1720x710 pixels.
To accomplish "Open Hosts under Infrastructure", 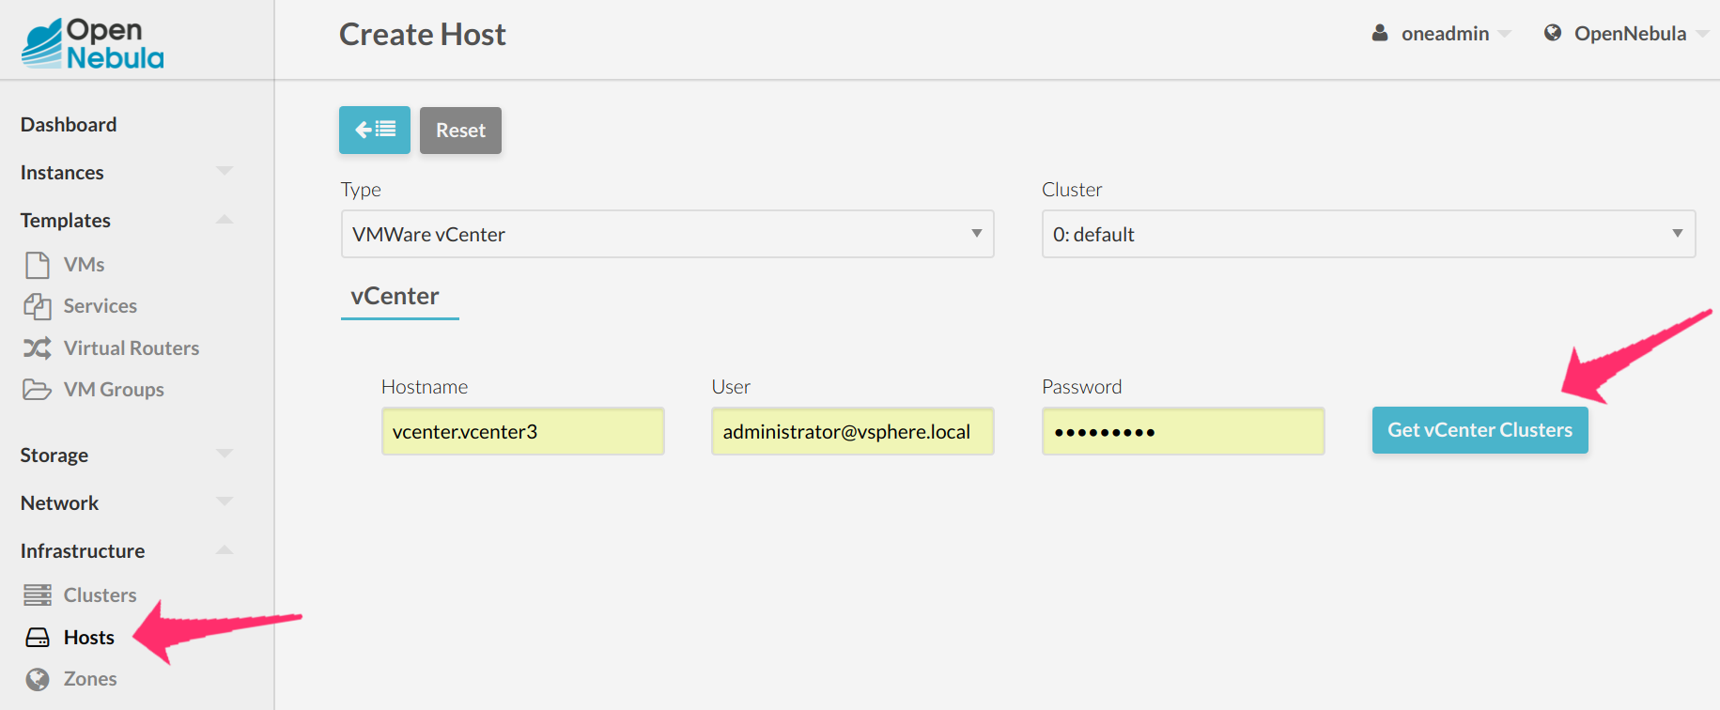I will coord(89,638).
